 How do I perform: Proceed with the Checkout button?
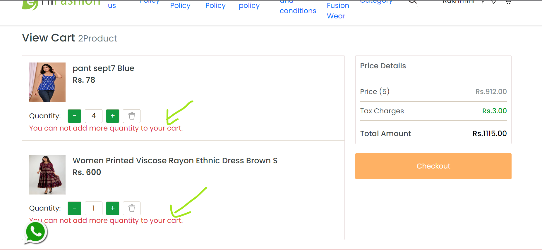pyautogui.click(x=433, y=166)
